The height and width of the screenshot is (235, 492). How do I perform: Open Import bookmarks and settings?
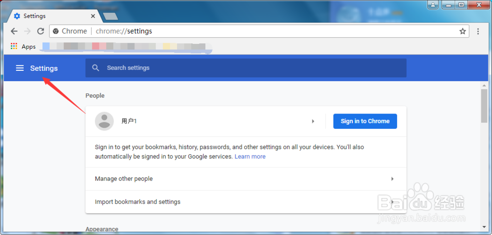pos(246,202)
